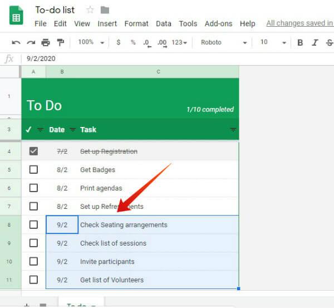Screen dimensions: 334x308
Task: Click the To-do list document title
Action: (x=55, y=10)
